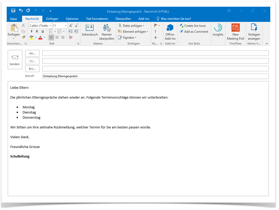Click the Bcc... button
Viewport: 279px width, 210px height.
pos(32,69)
